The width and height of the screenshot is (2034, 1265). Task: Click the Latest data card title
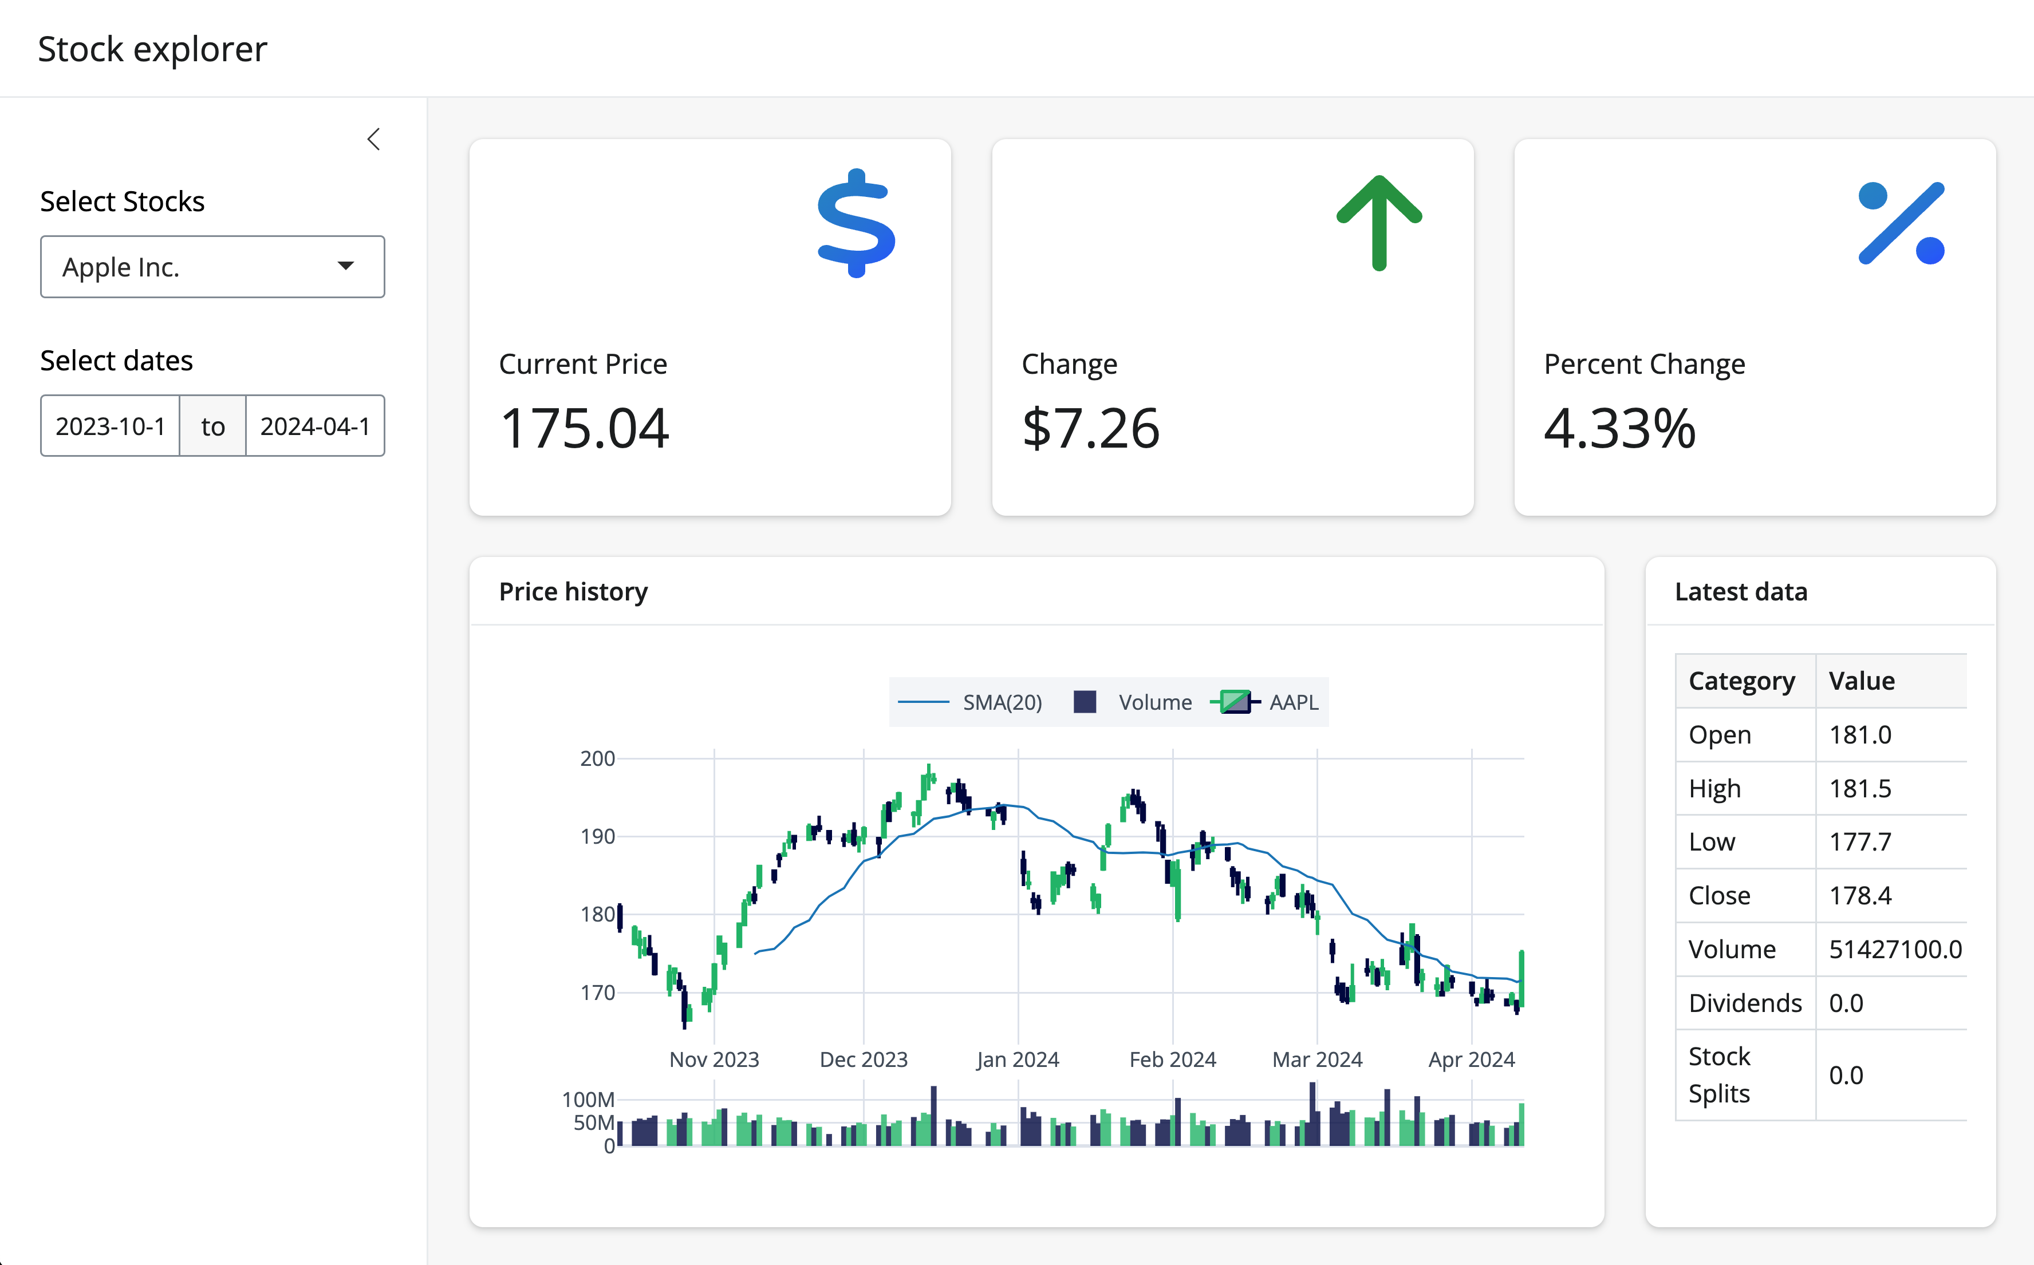[1741, 591]
